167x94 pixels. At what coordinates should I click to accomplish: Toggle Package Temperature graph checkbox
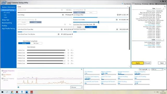point(2,71)
